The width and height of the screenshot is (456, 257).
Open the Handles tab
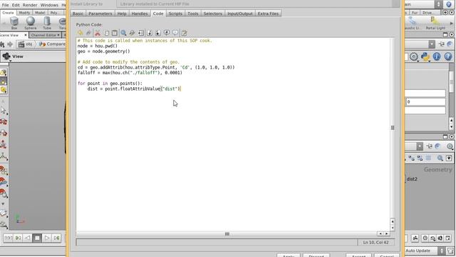coord(140,14)
